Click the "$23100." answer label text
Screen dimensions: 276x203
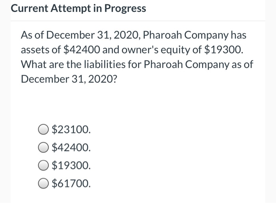(x=71, y=129)
